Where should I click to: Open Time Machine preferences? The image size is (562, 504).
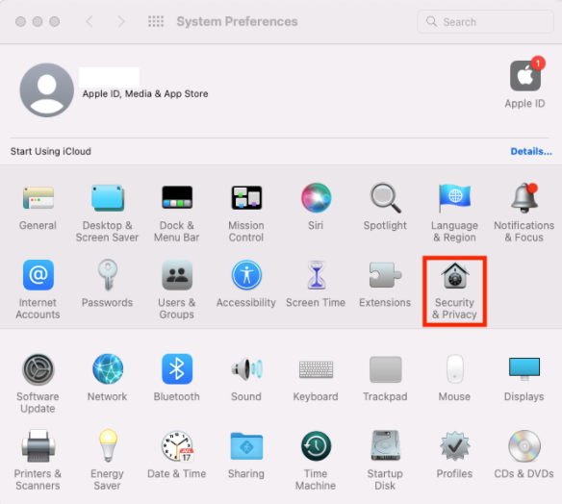click(x=316, y=460)
